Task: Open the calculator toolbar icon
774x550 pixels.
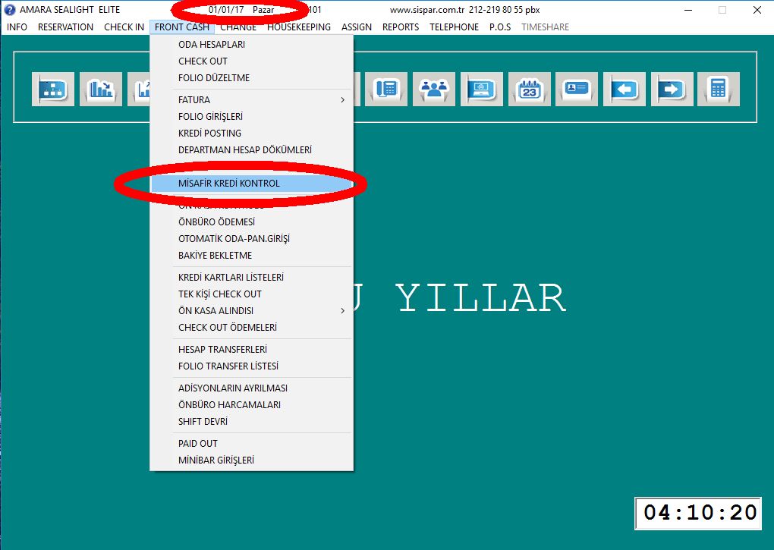Action: click(718, 89)
